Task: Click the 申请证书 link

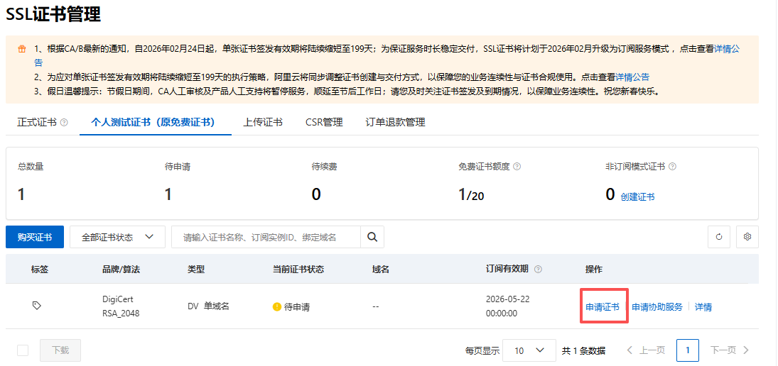Action: point(603,307)
